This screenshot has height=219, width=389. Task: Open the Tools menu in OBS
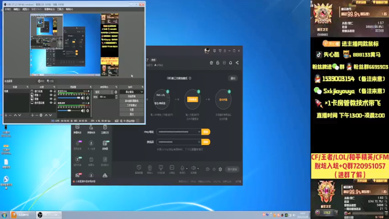coord(60,9)
